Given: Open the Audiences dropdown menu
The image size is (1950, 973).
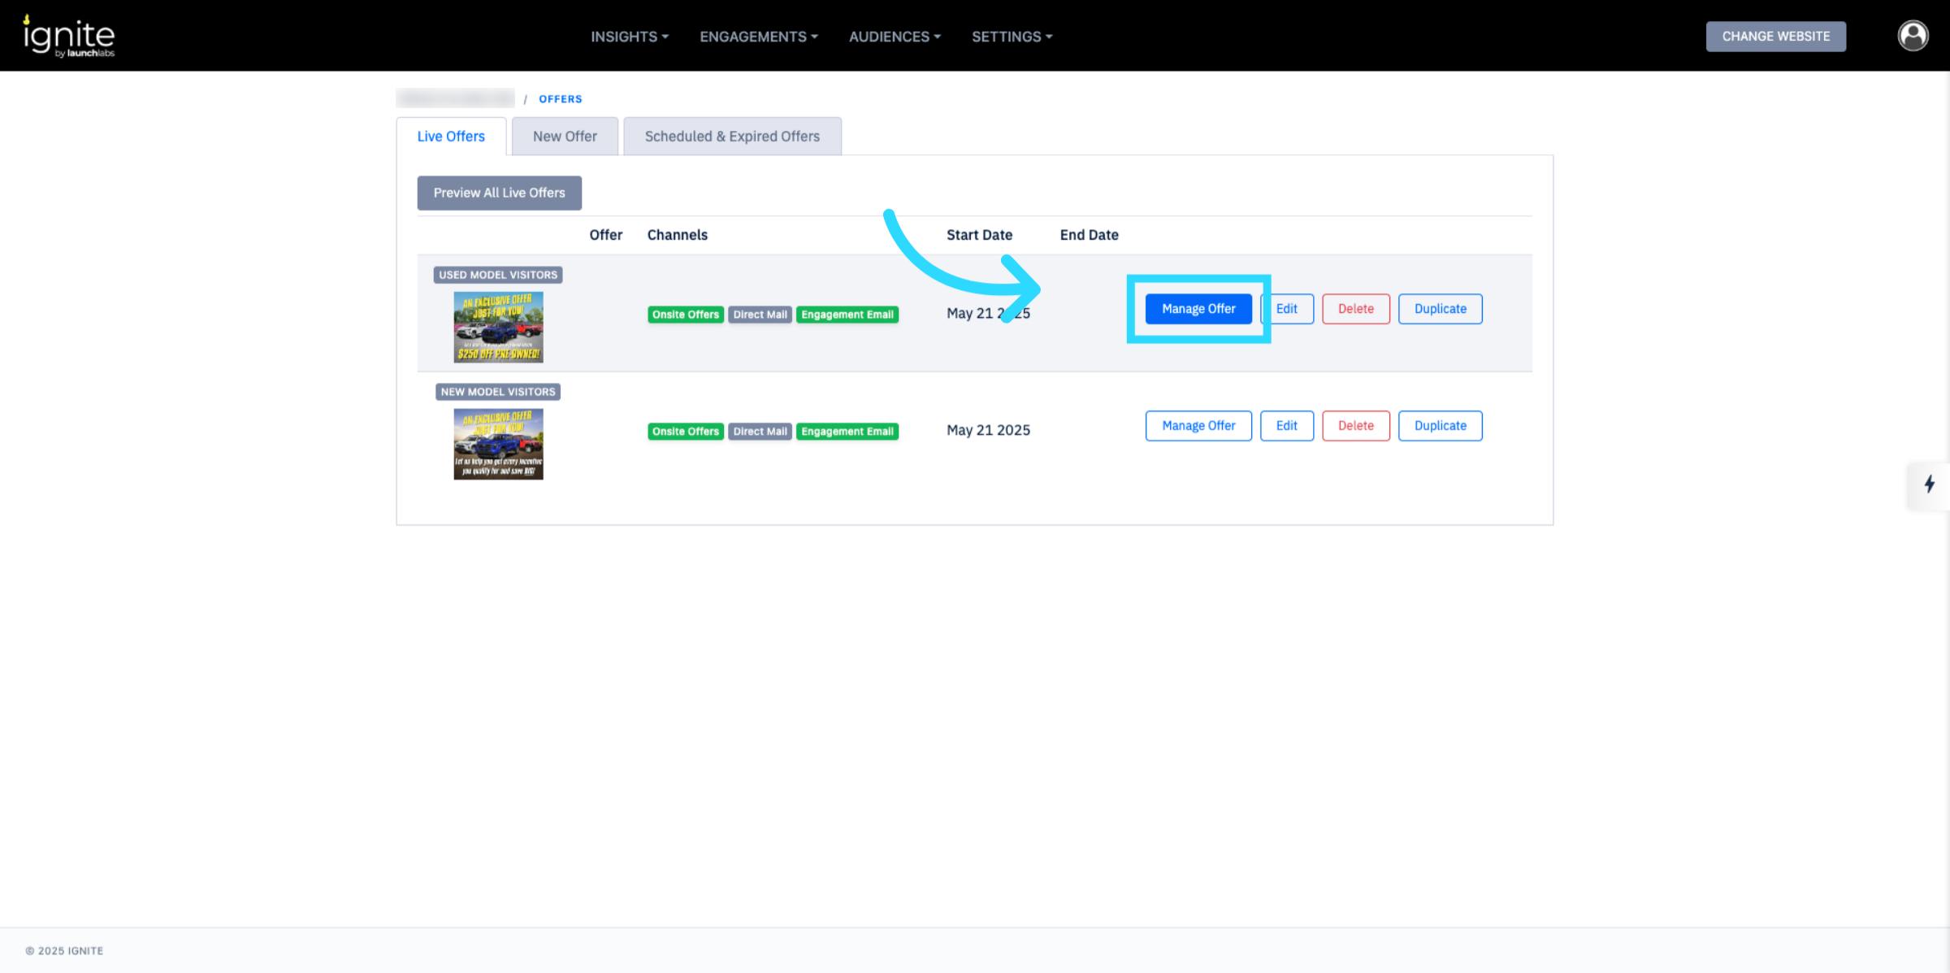Looking at the screenshot, I should coord(894,37).
